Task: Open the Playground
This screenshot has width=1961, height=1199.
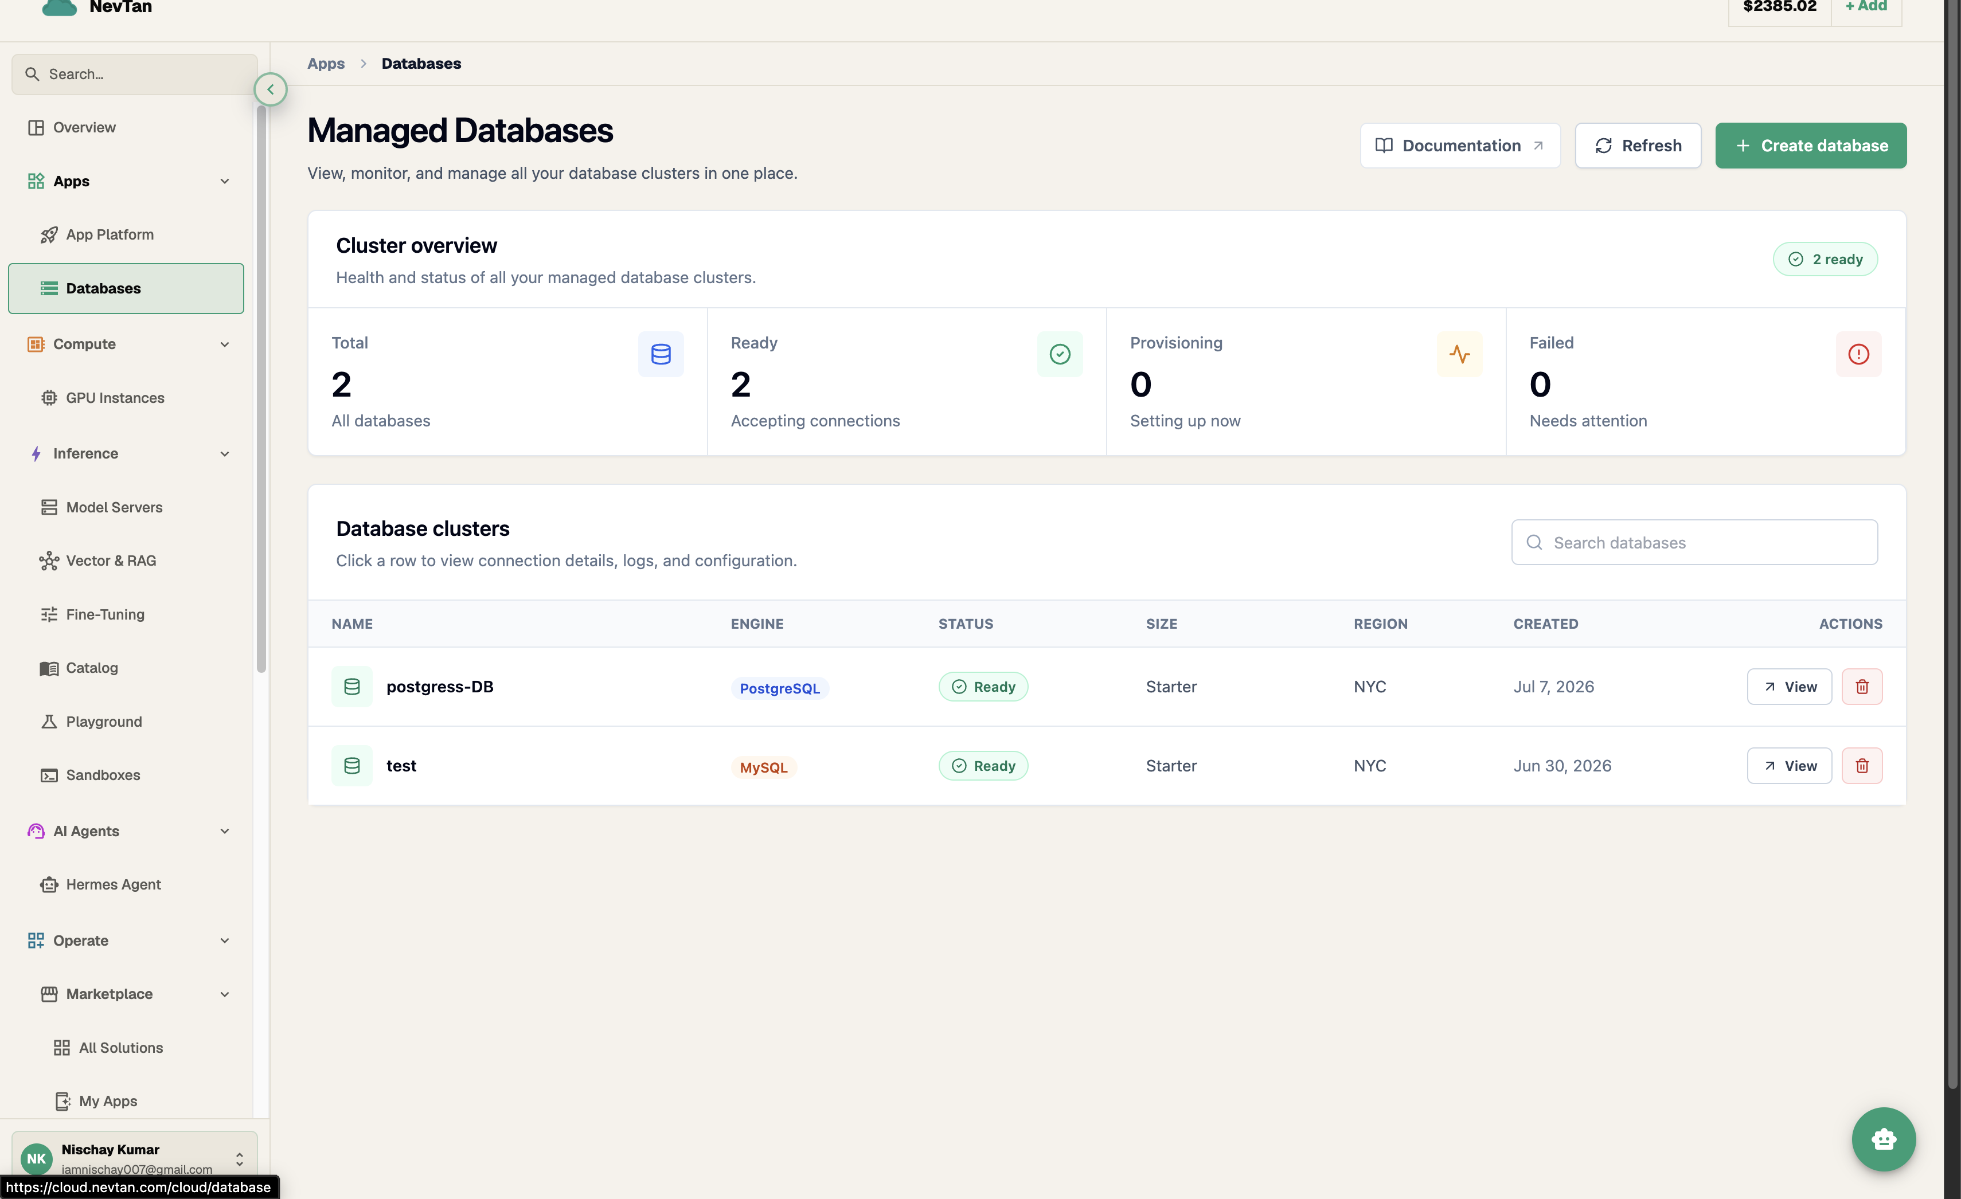Action: pyautogui.click(x=127, y=722)
